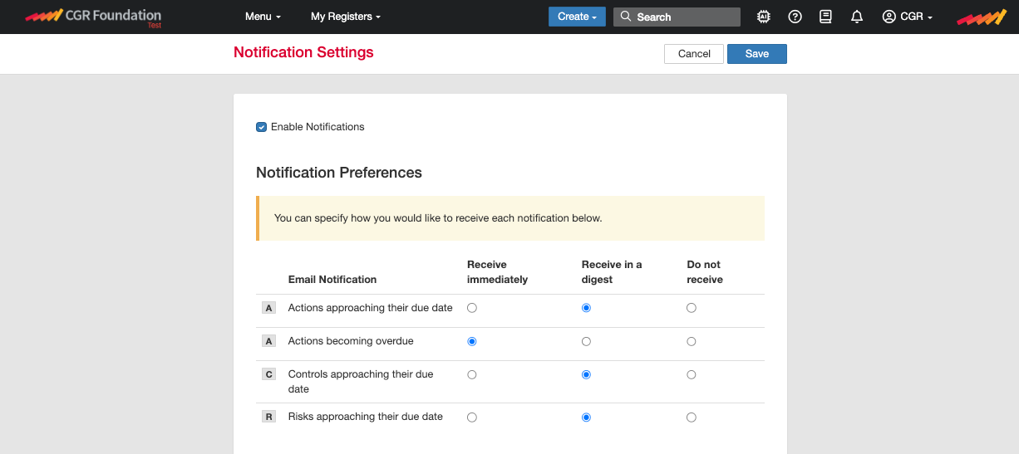Set Controls approaching due date to receive immediately
Image resolution: width=1019 pixels, height=454 pixels.
click(x=472, y=374)
